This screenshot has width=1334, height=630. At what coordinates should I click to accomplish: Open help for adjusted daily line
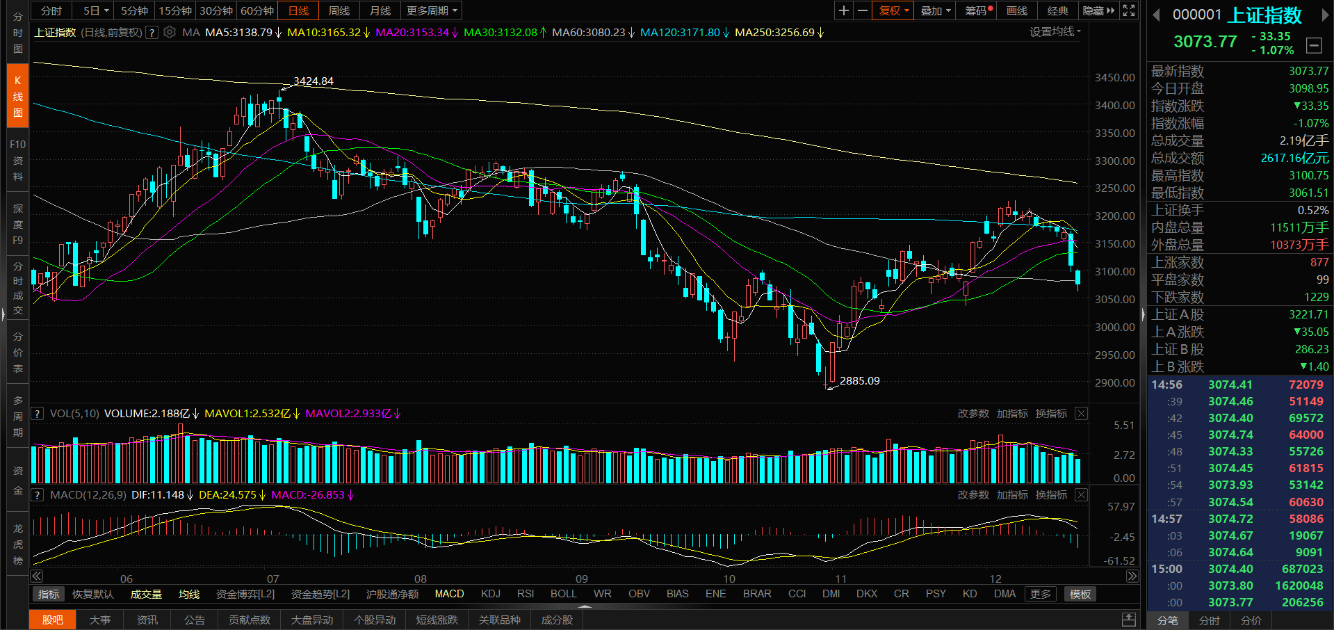coord(152,32)
